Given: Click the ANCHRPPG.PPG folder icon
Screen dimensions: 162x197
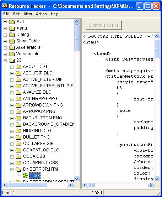Looking at the screenshot, I should [x=19, y=99].
